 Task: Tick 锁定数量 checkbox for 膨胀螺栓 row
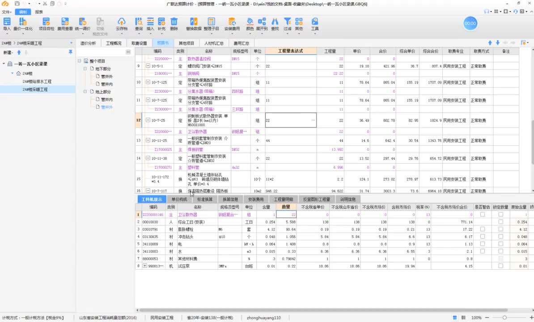(x=500, y=229)
